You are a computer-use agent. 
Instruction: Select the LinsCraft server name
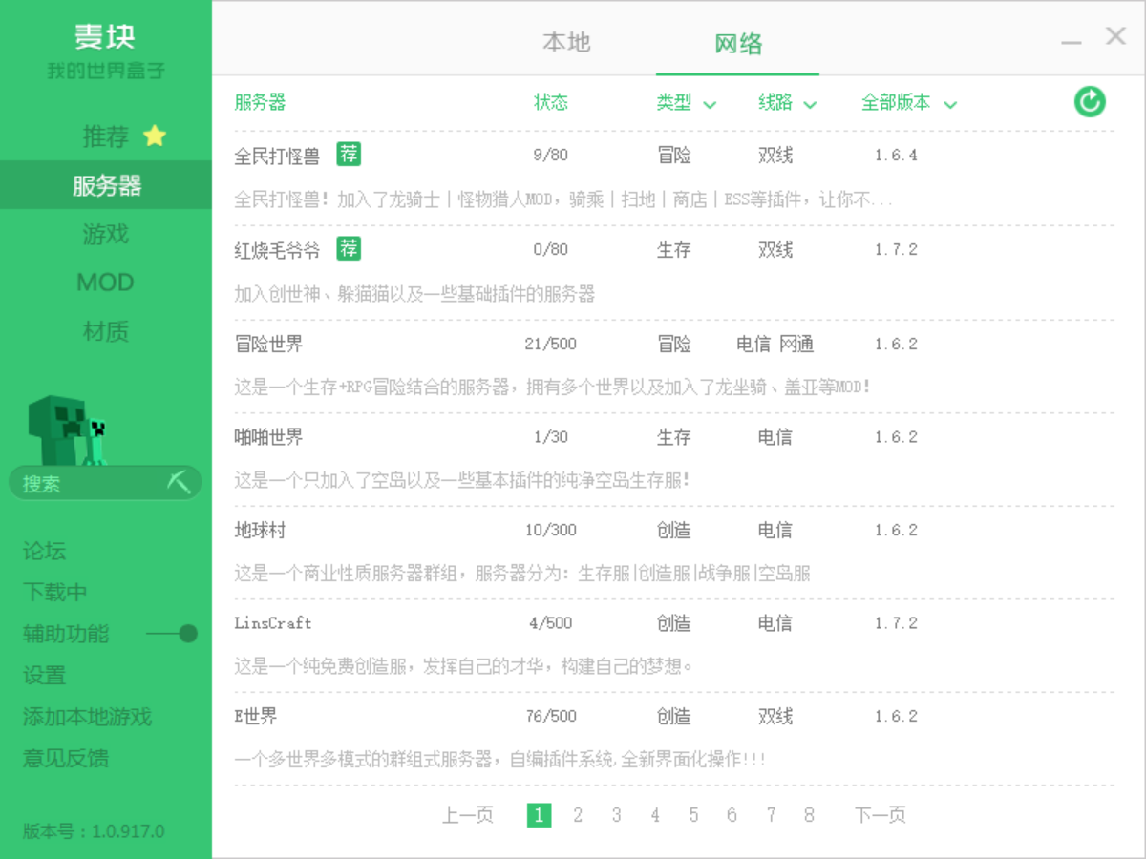tap(273, 622)
